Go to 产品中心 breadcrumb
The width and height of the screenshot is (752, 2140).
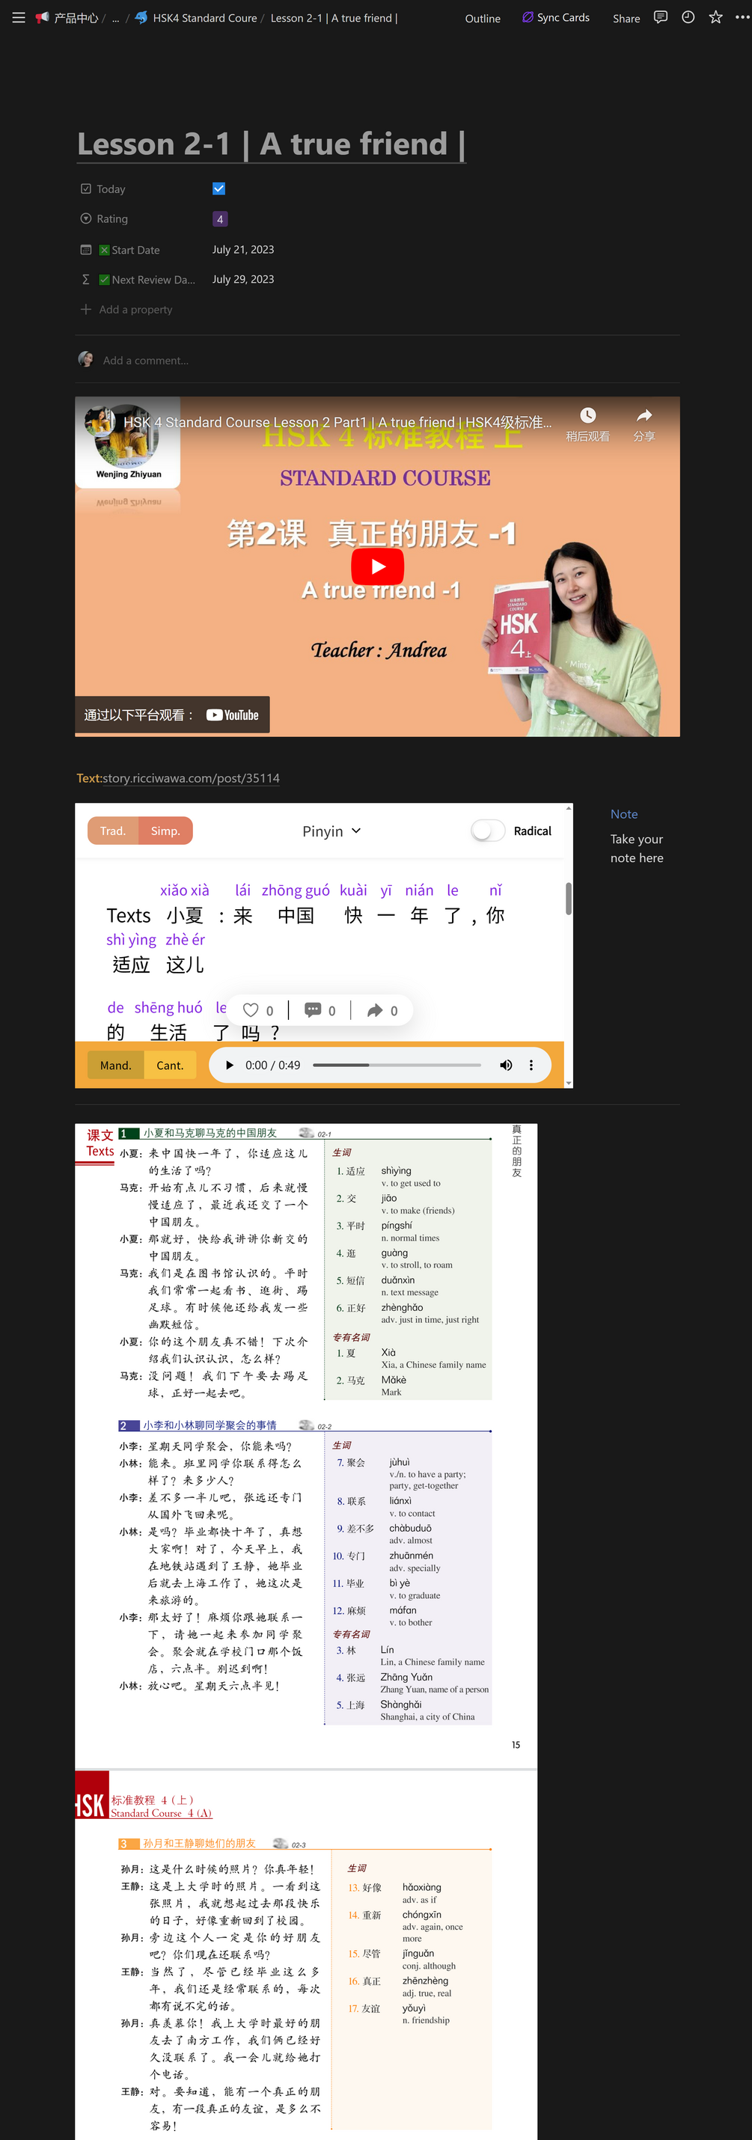(67, 17)
